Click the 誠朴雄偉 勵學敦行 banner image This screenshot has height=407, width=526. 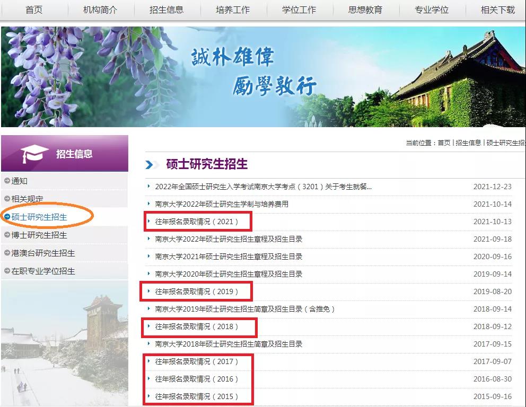coord(264,77)
